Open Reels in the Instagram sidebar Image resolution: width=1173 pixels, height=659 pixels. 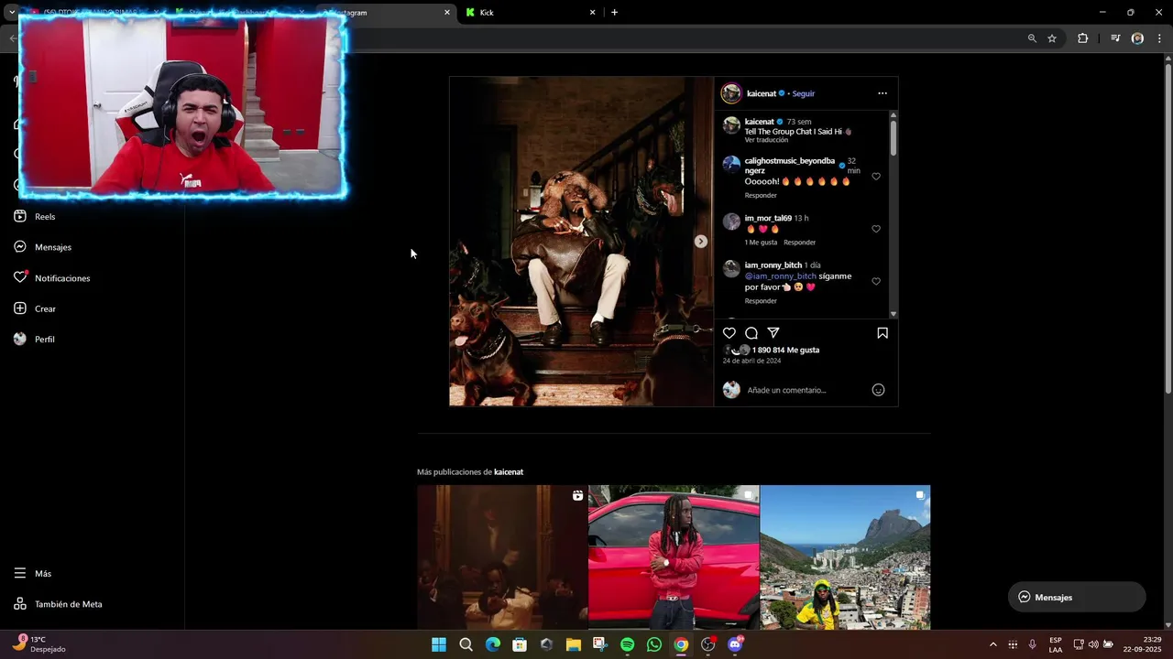coord(35,217)
